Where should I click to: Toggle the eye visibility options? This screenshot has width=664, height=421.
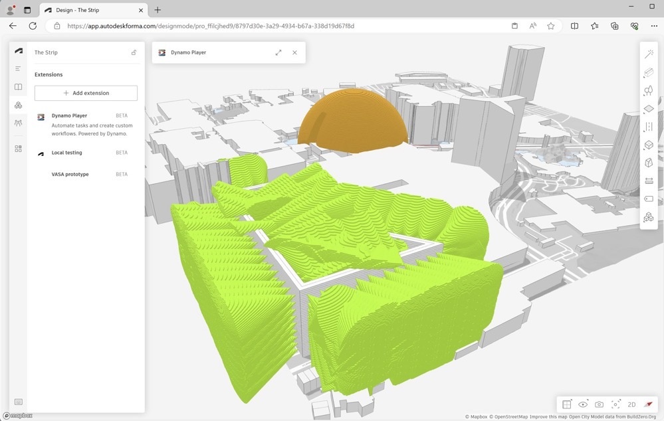click(583, 404)
